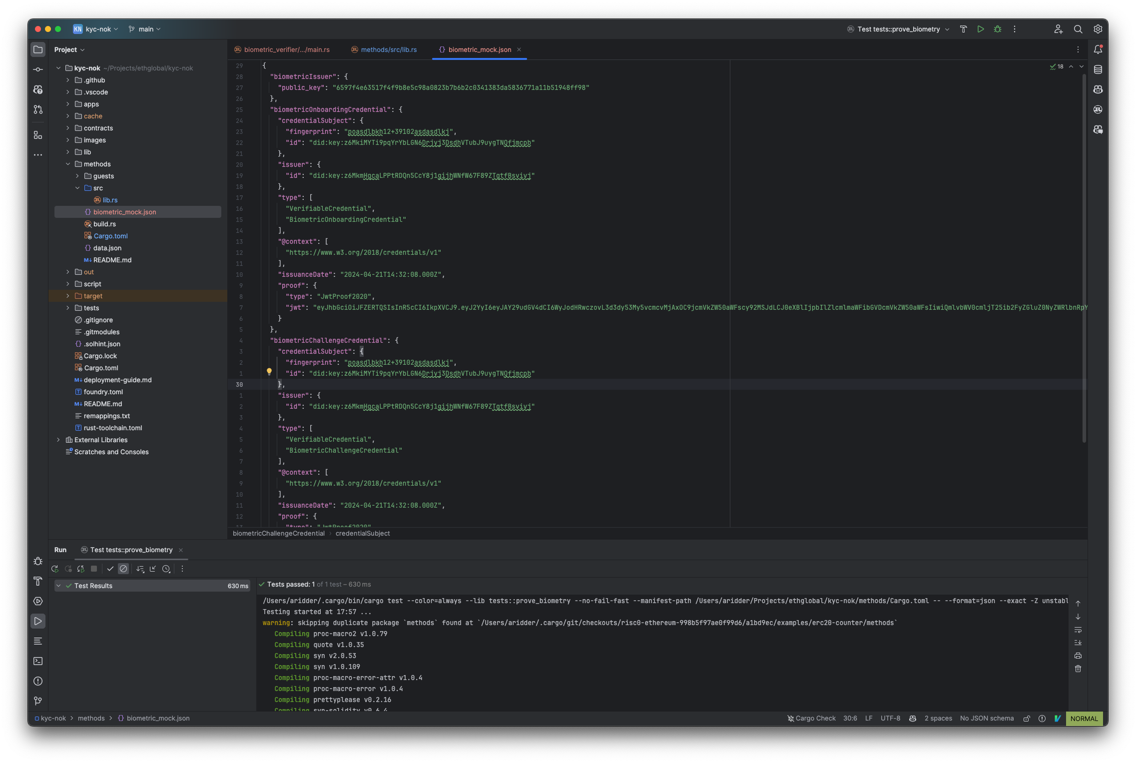The image size is (1136, 763).
Task: Switch to biometric_verifier main.rs tab
Action: 282,49
